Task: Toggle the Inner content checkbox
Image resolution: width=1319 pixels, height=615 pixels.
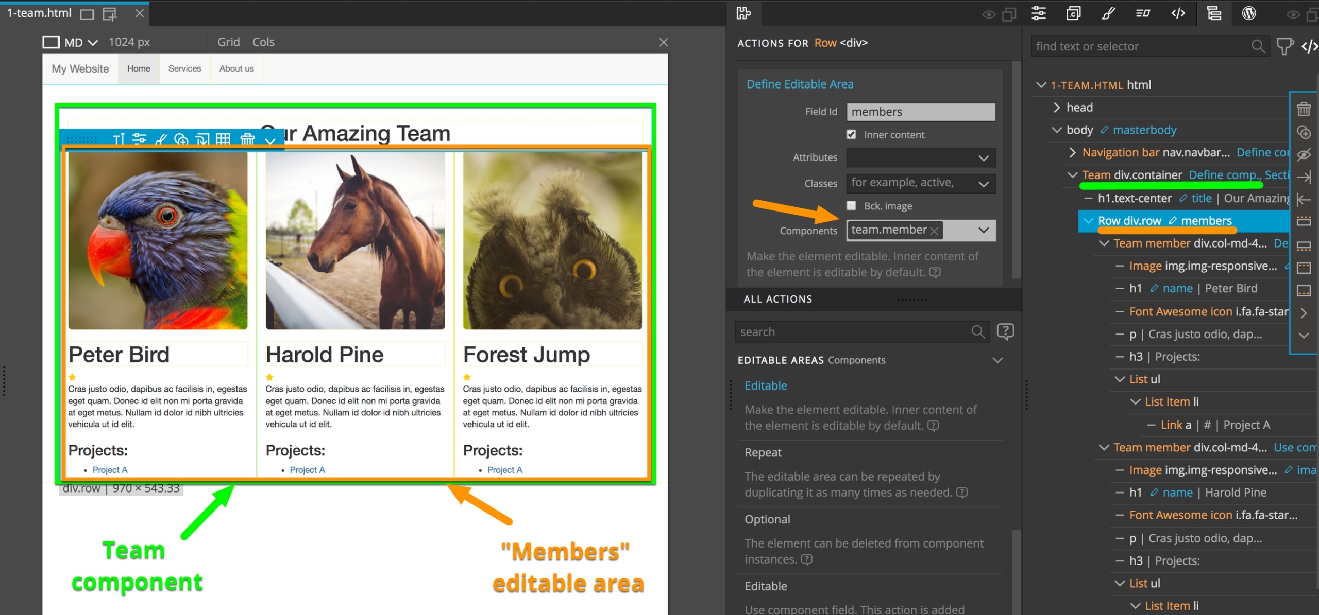Action: (x=851, y=134)
